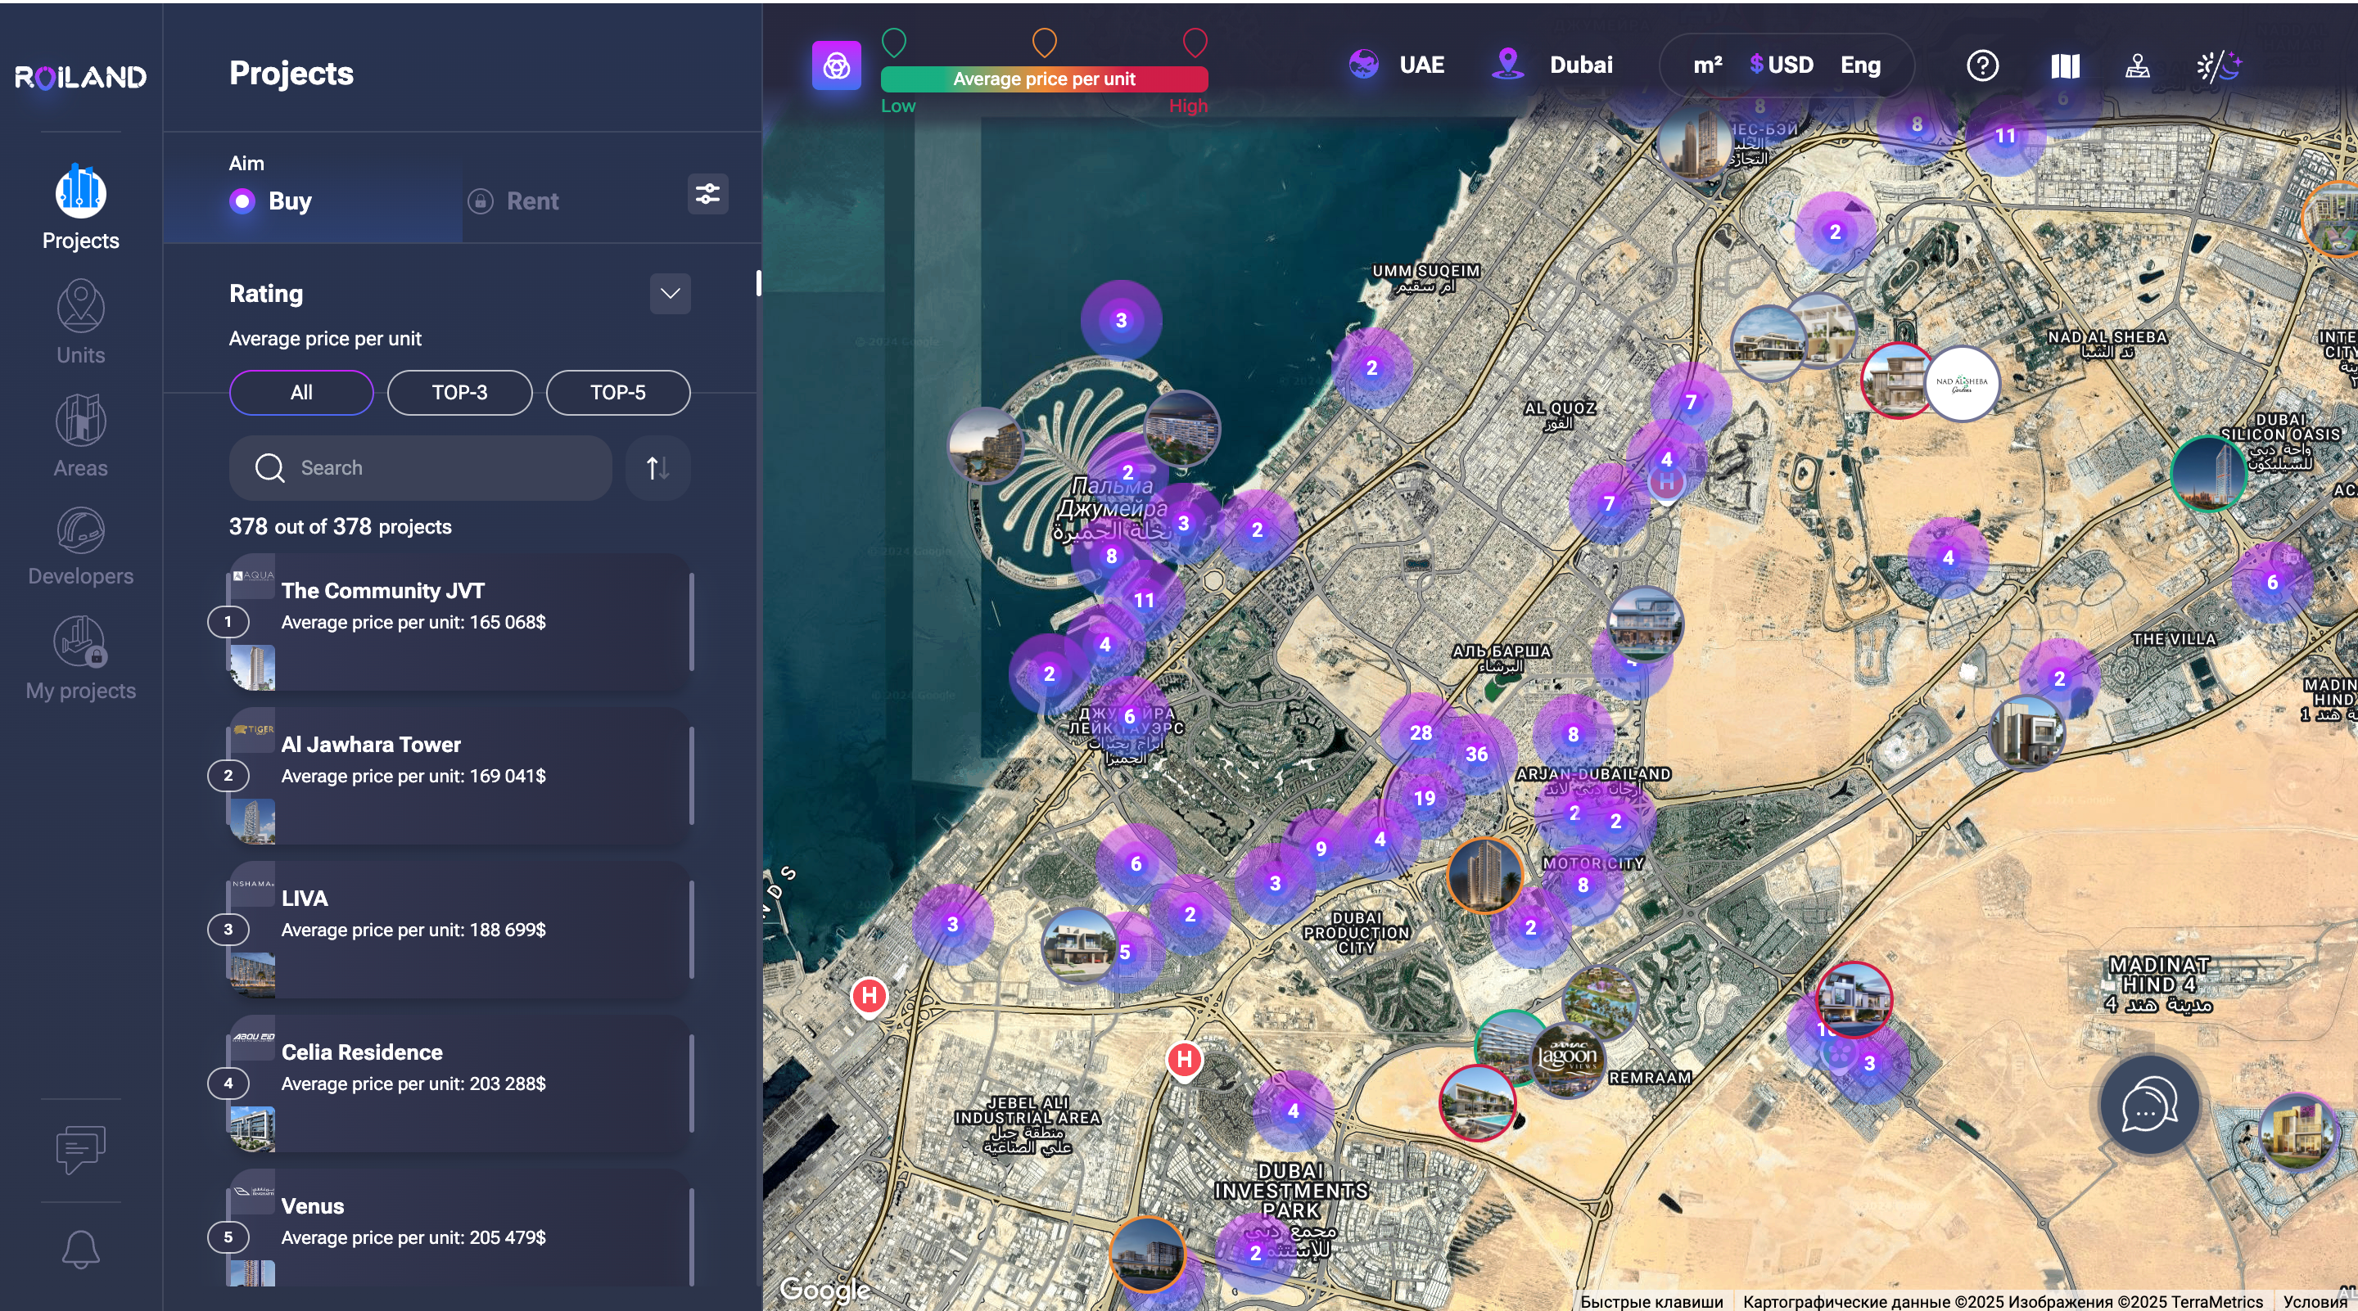Open the Developers sidebar section
2358x1311 pixels.
click(80, 547)
